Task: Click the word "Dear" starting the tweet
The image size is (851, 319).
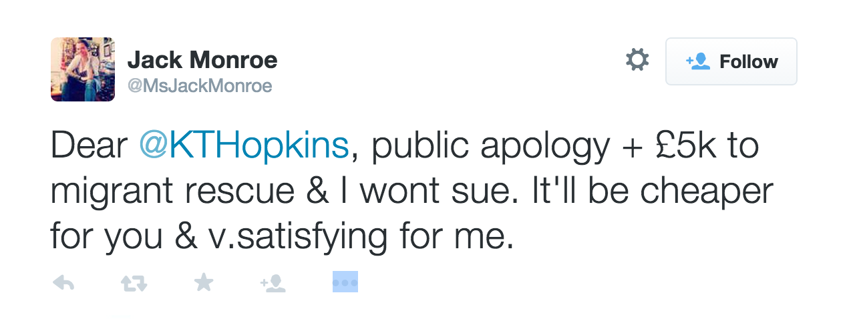Action: (90, 147)
